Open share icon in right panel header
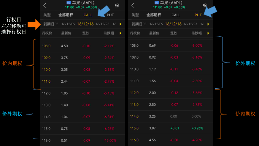The width and height of the screenshot is (259, 146). (205, 5)
